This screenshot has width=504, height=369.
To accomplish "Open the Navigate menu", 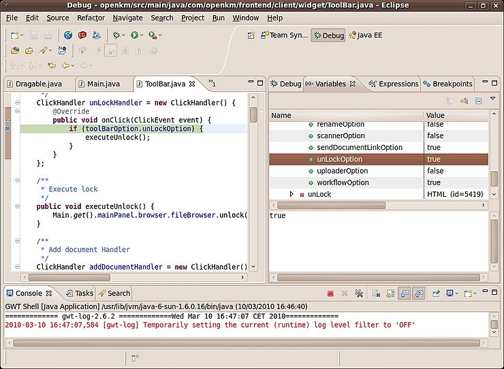I will [127, 18].
